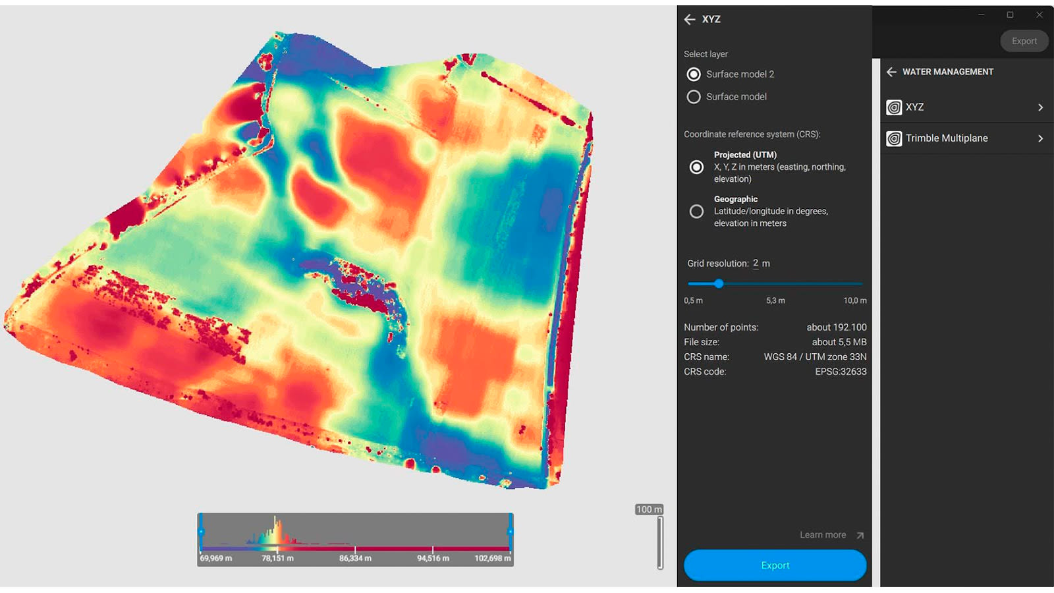This screenshot has height=593, width=1054.
Task: Click the Learn more link
Action: [823, 535]
